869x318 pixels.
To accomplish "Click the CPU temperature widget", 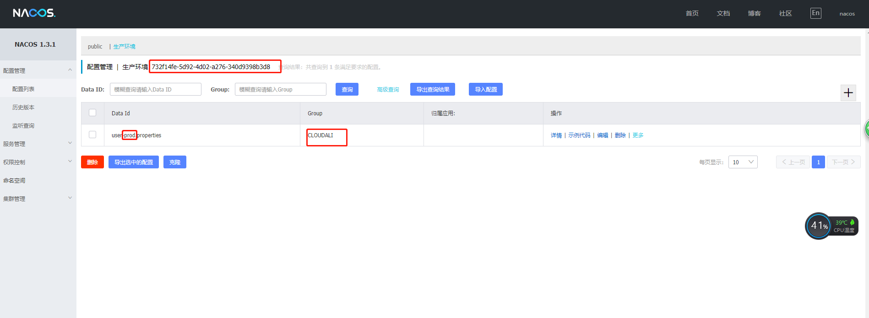I will tap(831, 226).
